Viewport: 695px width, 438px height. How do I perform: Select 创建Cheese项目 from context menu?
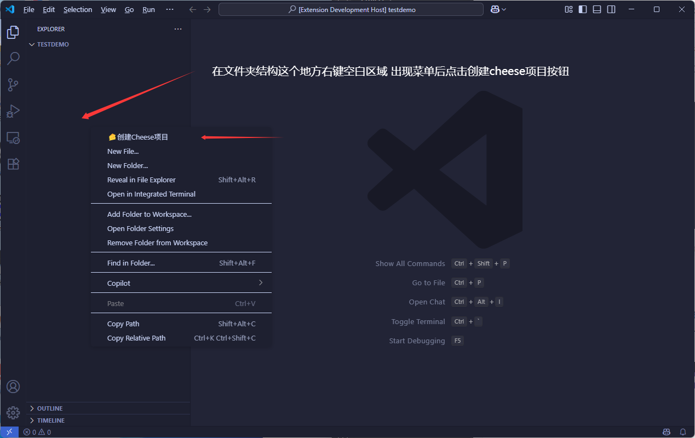coord(181,137)
